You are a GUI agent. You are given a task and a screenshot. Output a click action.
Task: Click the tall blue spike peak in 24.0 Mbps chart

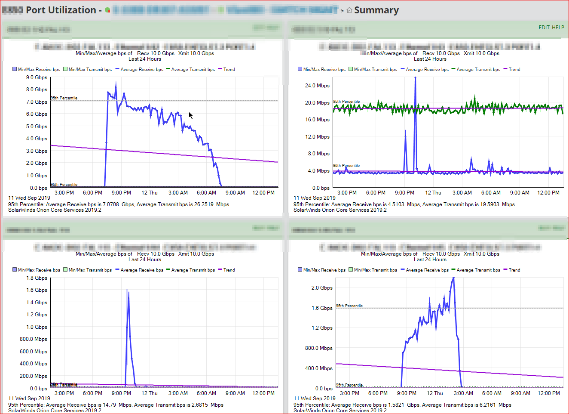pyautogui.click(x=415, y=78)
